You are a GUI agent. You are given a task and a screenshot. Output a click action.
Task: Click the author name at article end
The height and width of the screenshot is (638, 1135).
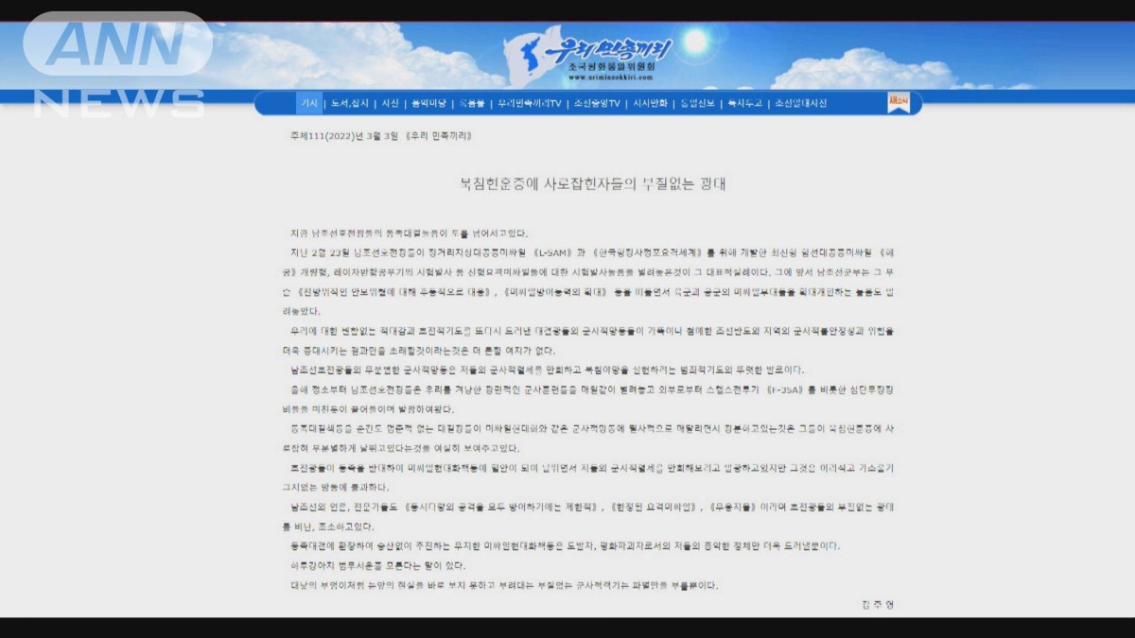877,604
